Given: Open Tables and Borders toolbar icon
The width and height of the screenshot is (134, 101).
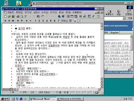Looking at the screenshot, I should [68, 16].
